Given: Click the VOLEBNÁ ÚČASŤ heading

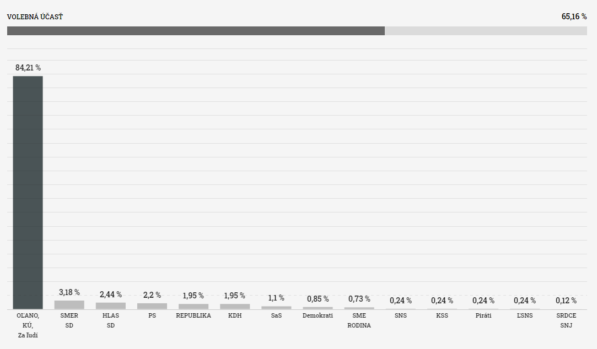Looking at the screenshot, I should point(35,17).
